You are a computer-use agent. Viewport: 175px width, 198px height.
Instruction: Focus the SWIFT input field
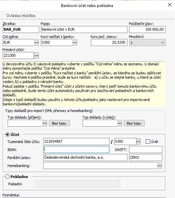146,150
